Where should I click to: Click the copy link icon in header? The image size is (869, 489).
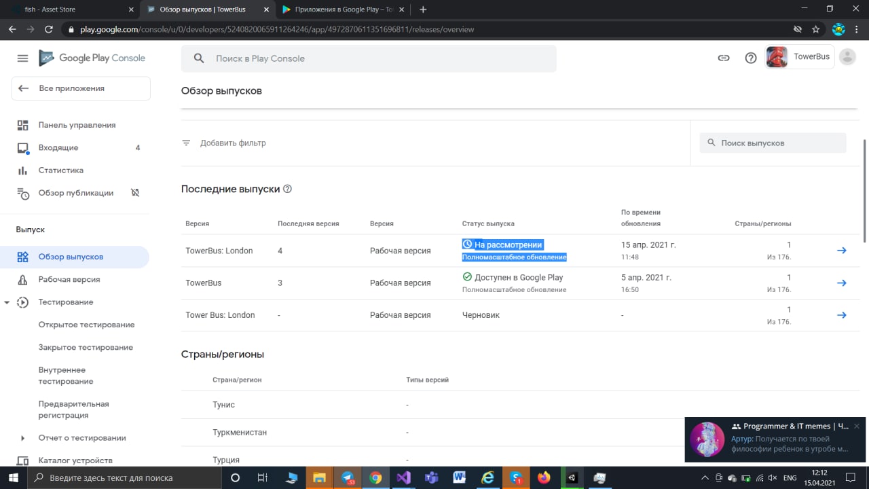(724, 58)
